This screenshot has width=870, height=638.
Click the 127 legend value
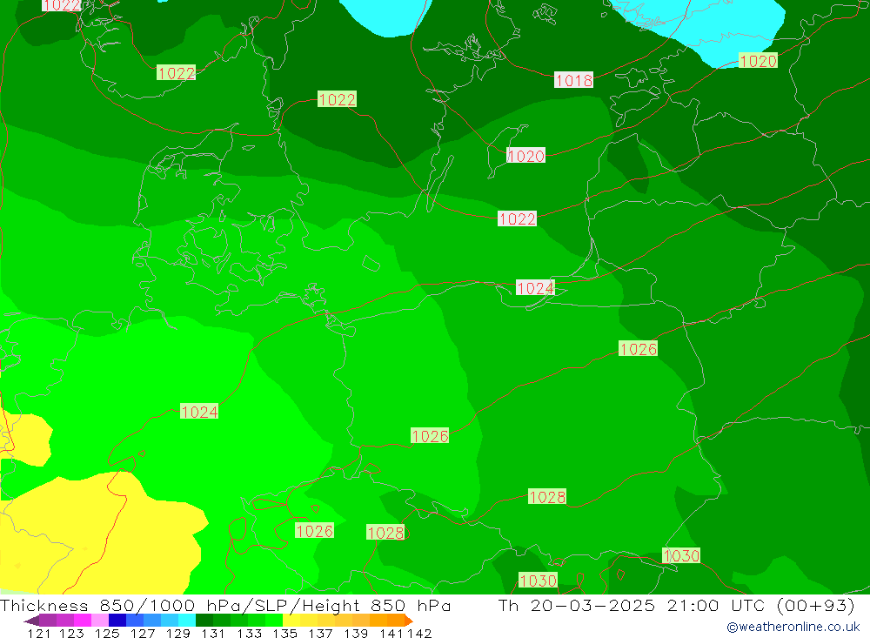pos(143,633)
